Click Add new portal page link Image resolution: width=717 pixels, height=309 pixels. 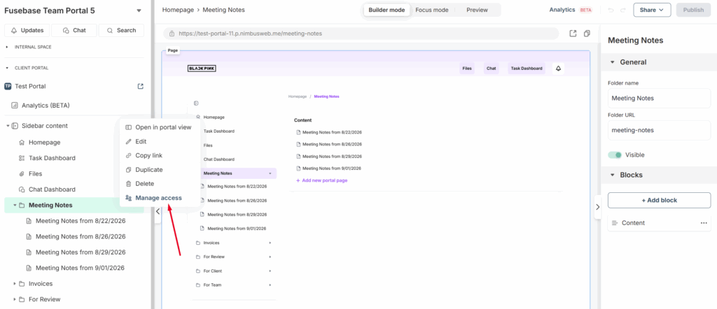point(324,180)
